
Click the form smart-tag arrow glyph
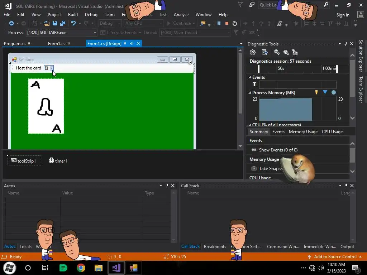click(190, 63)
